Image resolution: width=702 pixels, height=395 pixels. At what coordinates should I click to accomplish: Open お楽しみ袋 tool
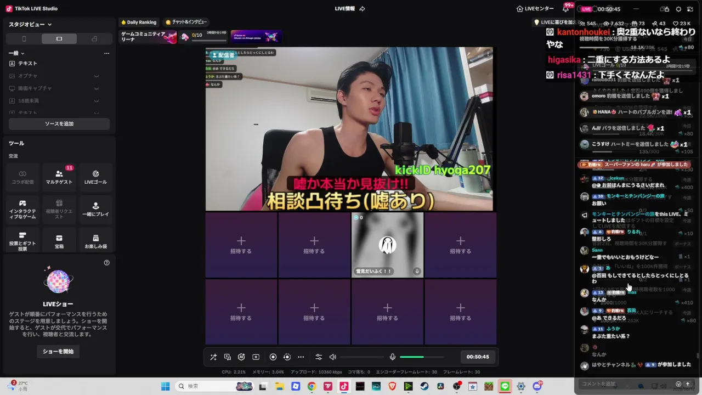tap(95, 241)
